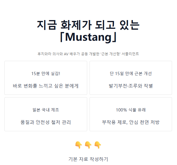Open the 기본 자료 작성하기 link
This screenshot has height=165, width=177.
[x=88, y=159]
